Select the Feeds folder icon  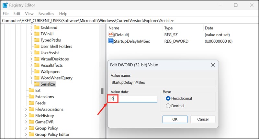(x=31, y=103)
